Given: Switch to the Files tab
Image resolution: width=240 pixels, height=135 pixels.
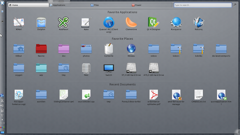Looking at the screenshot, I should pyautogui.click(x=95, y=5).
